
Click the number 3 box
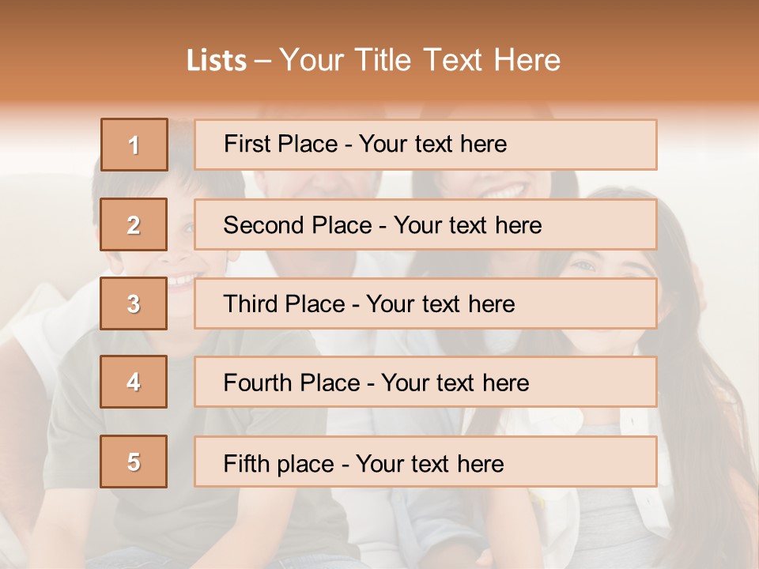134,303
